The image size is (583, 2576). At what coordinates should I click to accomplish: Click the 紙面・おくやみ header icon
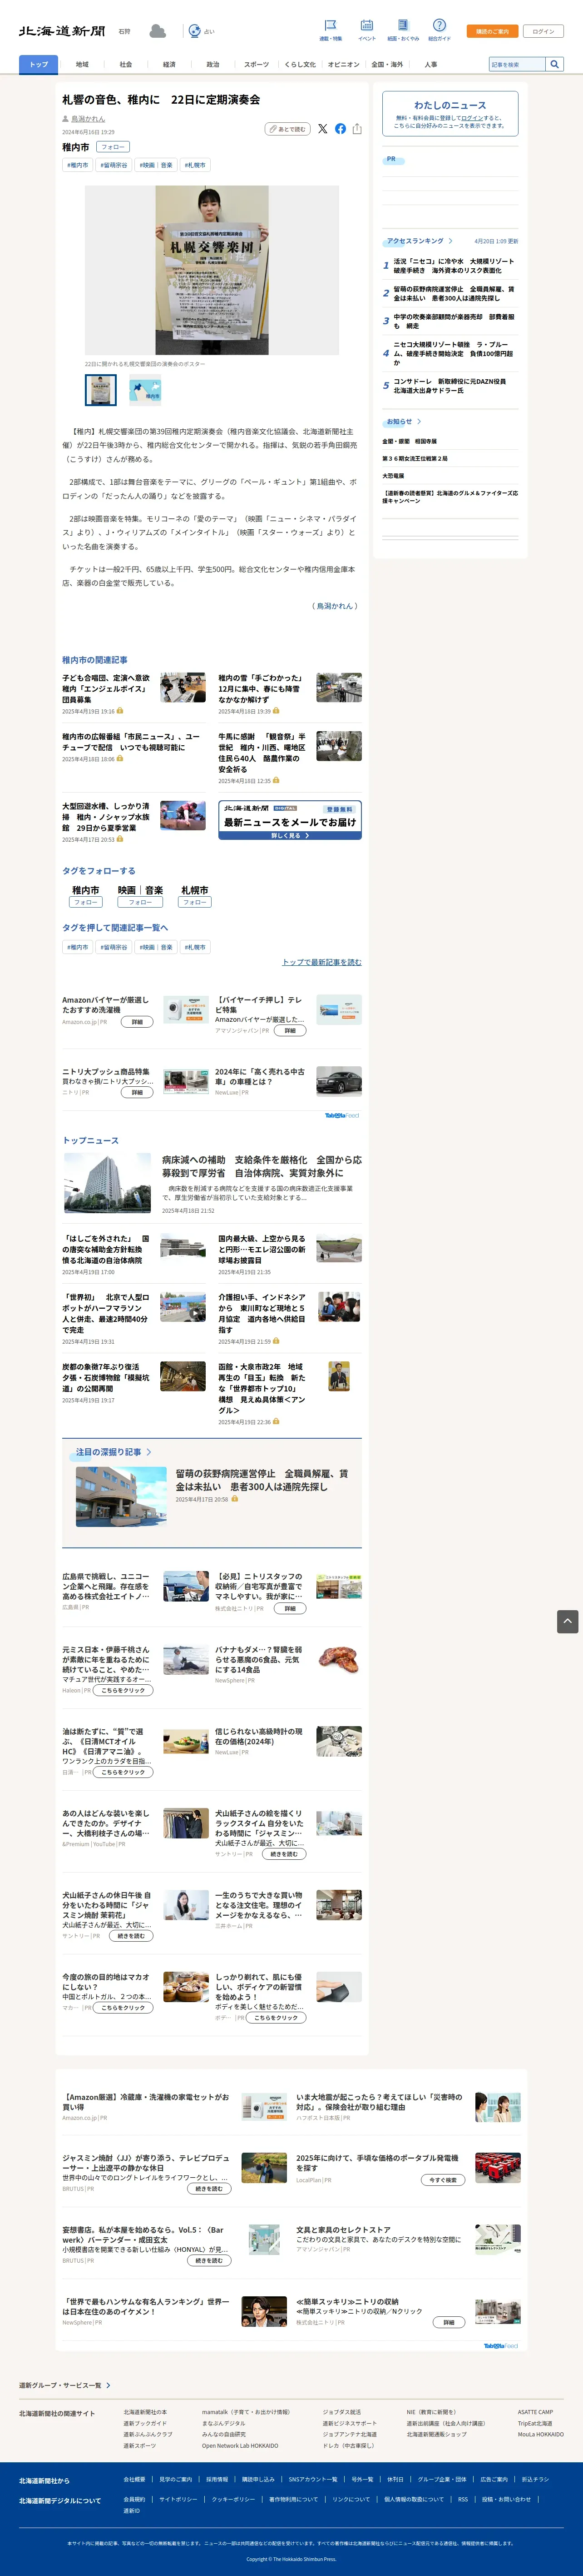402,25
